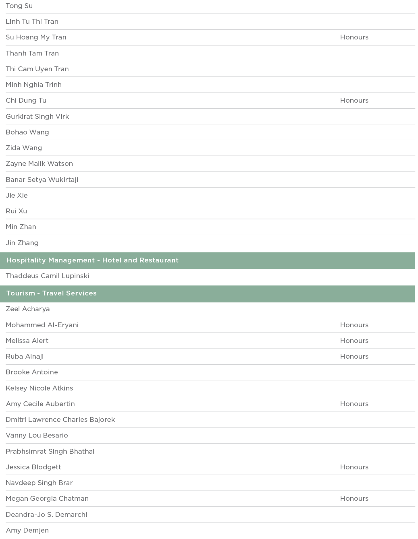Select the name Thaddeus Camil Lupinski
The height and width of the screenshot is (539, 418).
(47, 276)
